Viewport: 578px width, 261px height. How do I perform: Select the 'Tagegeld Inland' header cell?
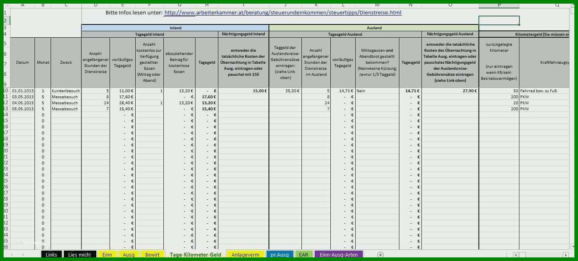coord(150,34)
